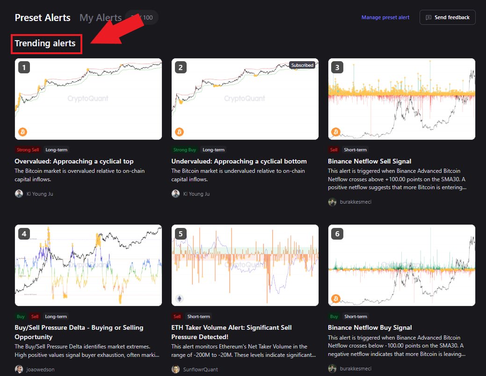486x376 pixels.
Task: Click the Ethereum icon on alert card 5
Action: tap(180, 298)
